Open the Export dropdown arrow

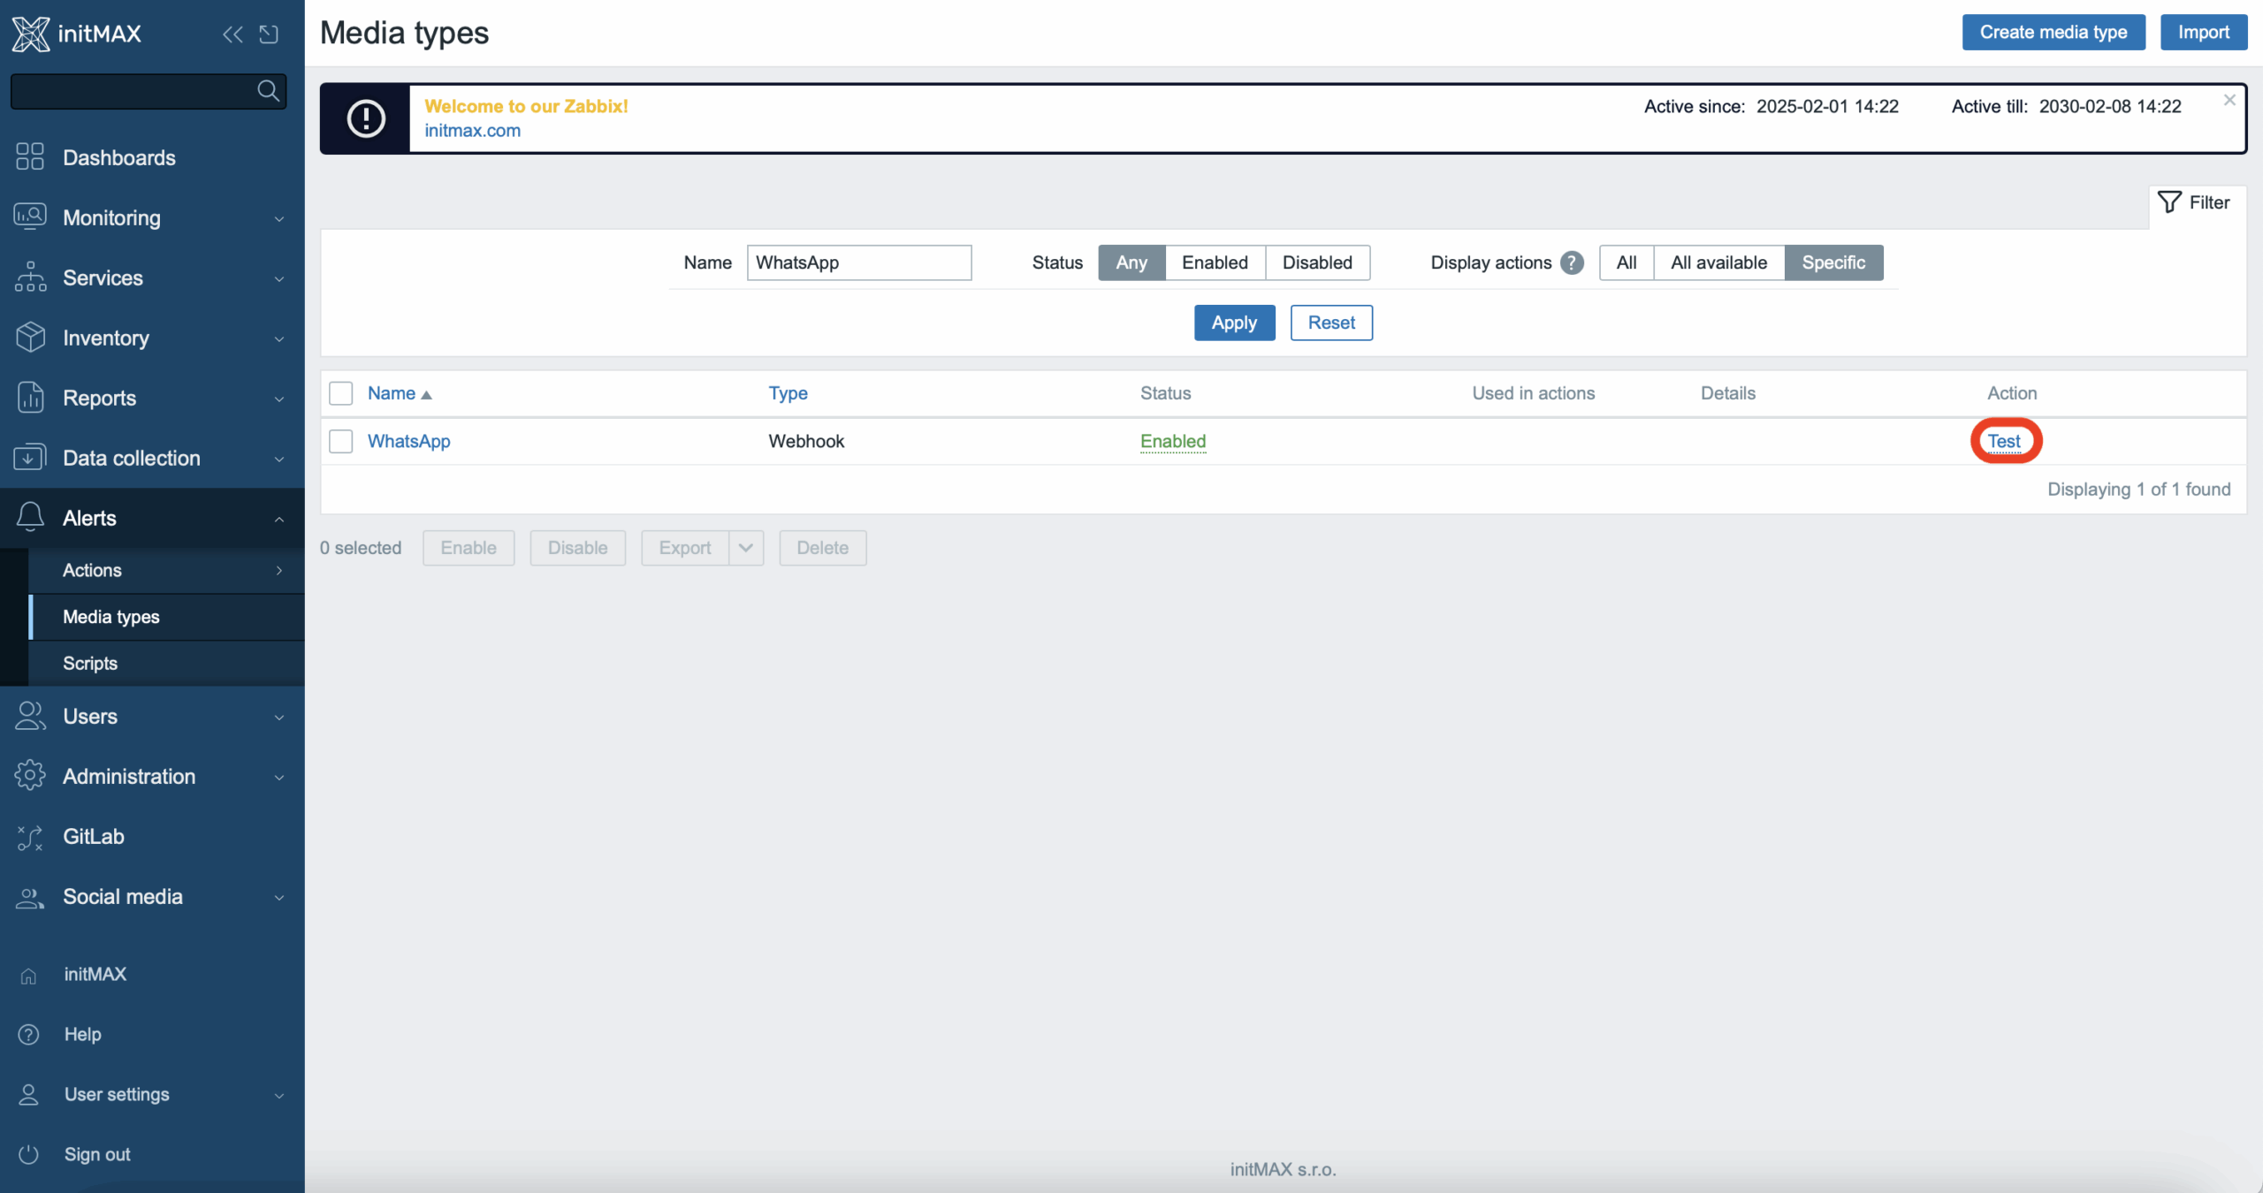(746, 548)
